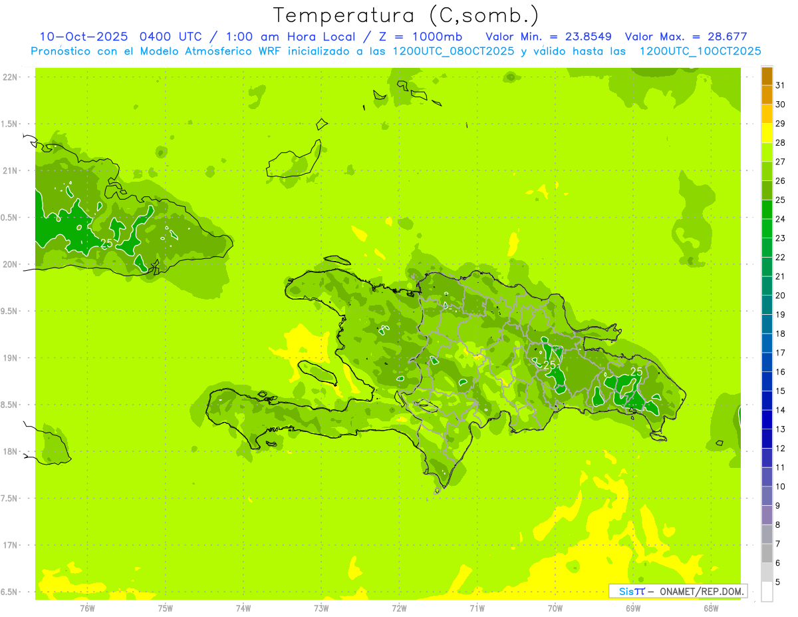Click the 25 contour label over Cuba

tap(106, 243)
